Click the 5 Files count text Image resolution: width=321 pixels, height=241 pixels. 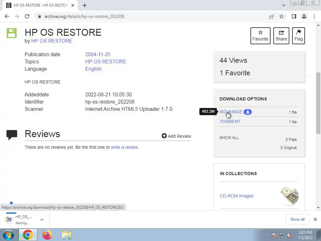point(291,140)
